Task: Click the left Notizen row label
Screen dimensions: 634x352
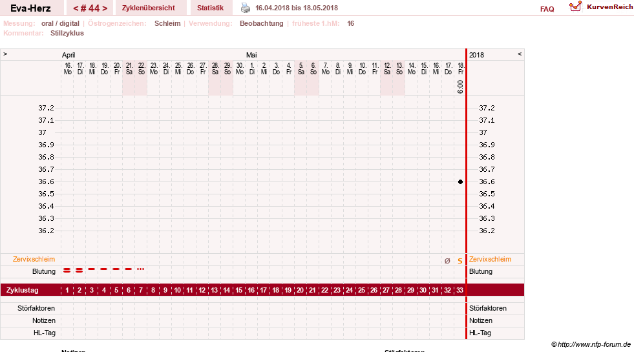Action: (44, 320)
